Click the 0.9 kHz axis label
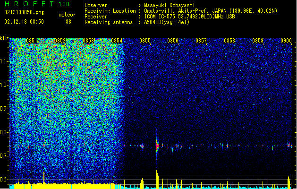Screen dimensions: 297x189 pyautogui.click(x=4, y=109)
